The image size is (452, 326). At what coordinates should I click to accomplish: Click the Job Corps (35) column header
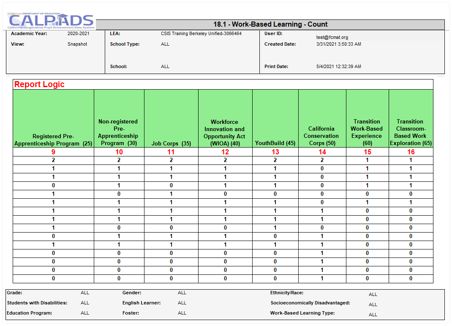(171, 143)
